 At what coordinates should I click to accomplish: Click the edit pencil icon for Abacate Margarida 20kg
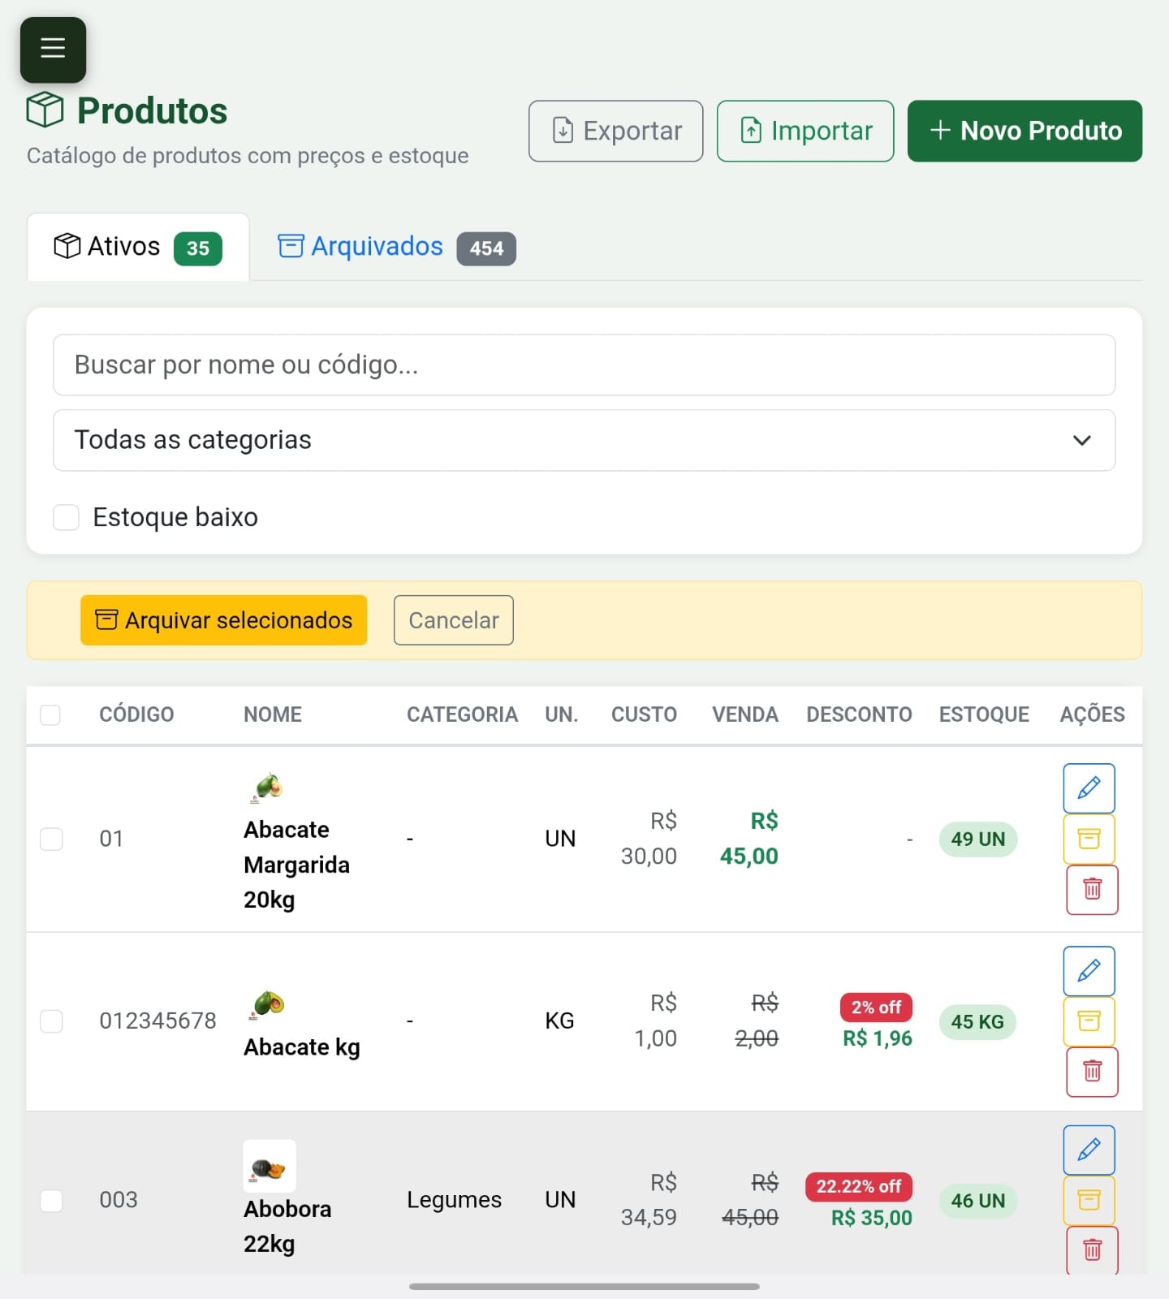click(x=1089, y=788)
